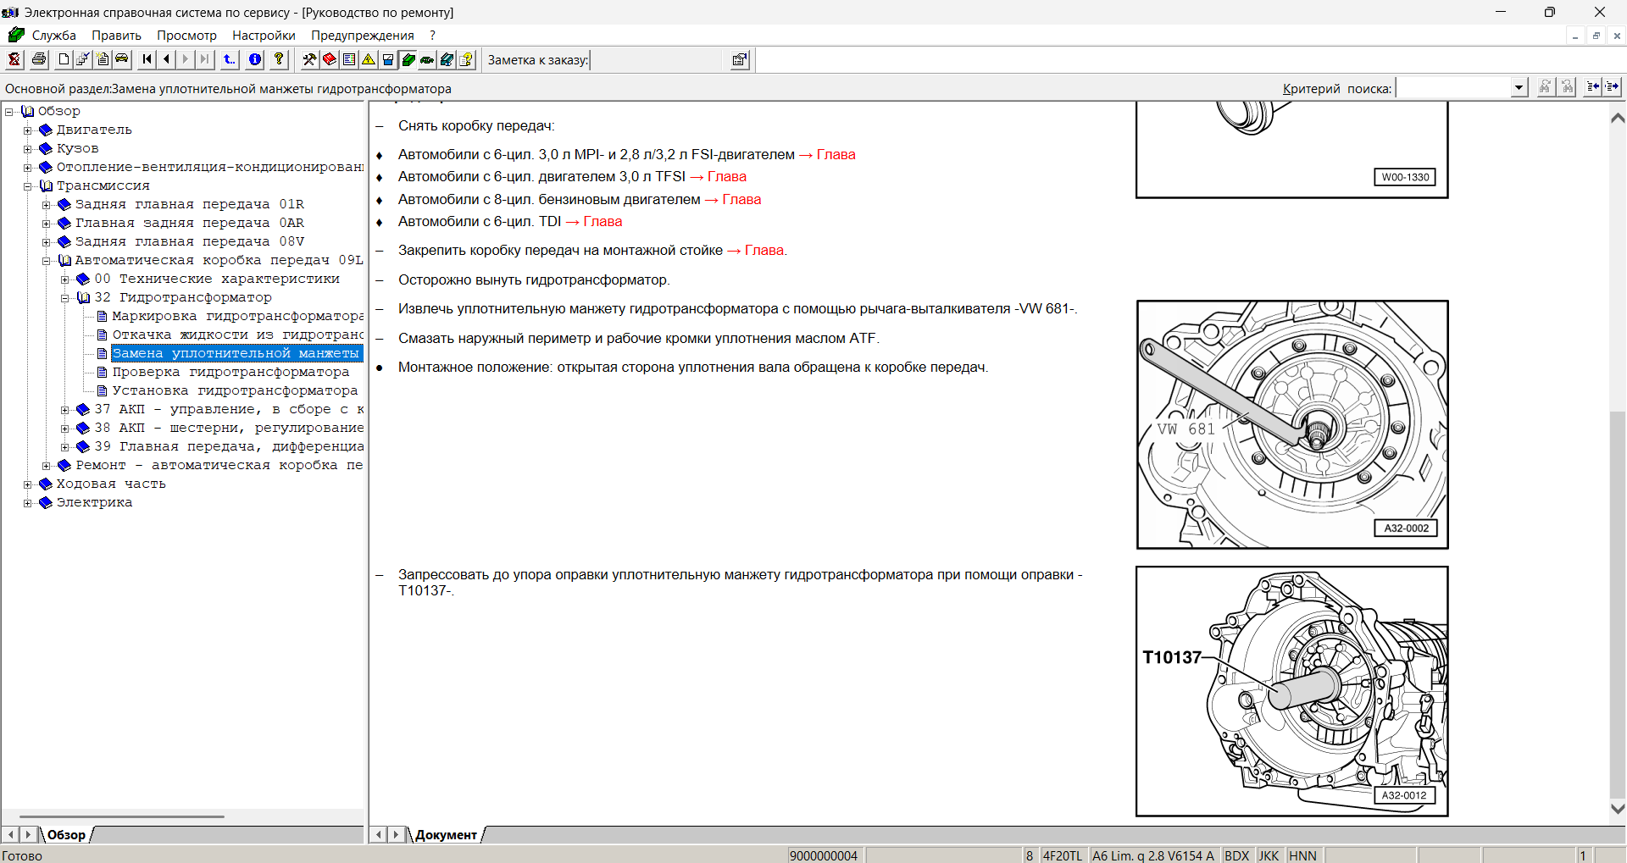1627x863 pixels.
Task: Expand the Ходовая часть tree node
Action: [28, 484]
